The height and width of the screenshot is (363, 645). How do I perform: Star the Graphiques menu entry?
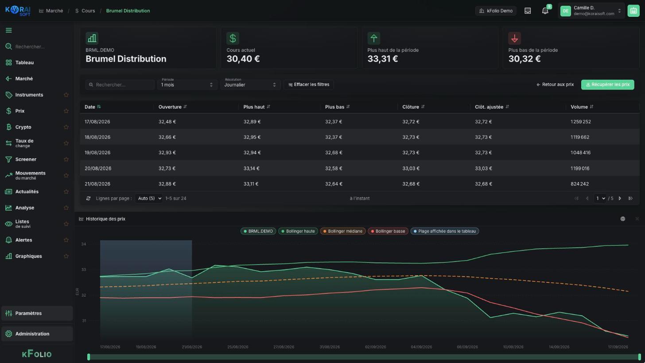[66, 256]
